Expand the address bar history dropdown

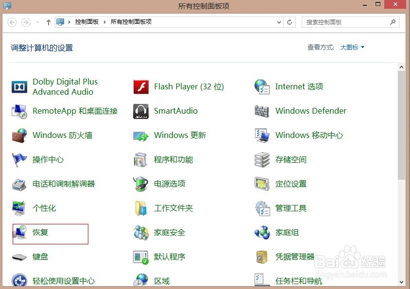pyautogui.click(x=279, y=22)
